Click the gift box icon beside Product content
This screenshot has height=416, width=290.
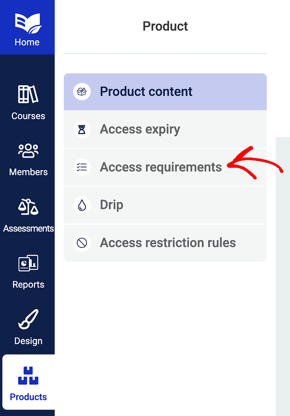click(82, 91)
